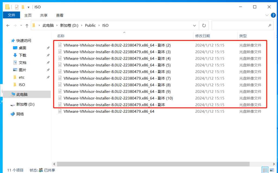This screenshot has width=278, height=173.
Task: Click ISO breadcrumb in address bar
Action: tap(105, 25)
